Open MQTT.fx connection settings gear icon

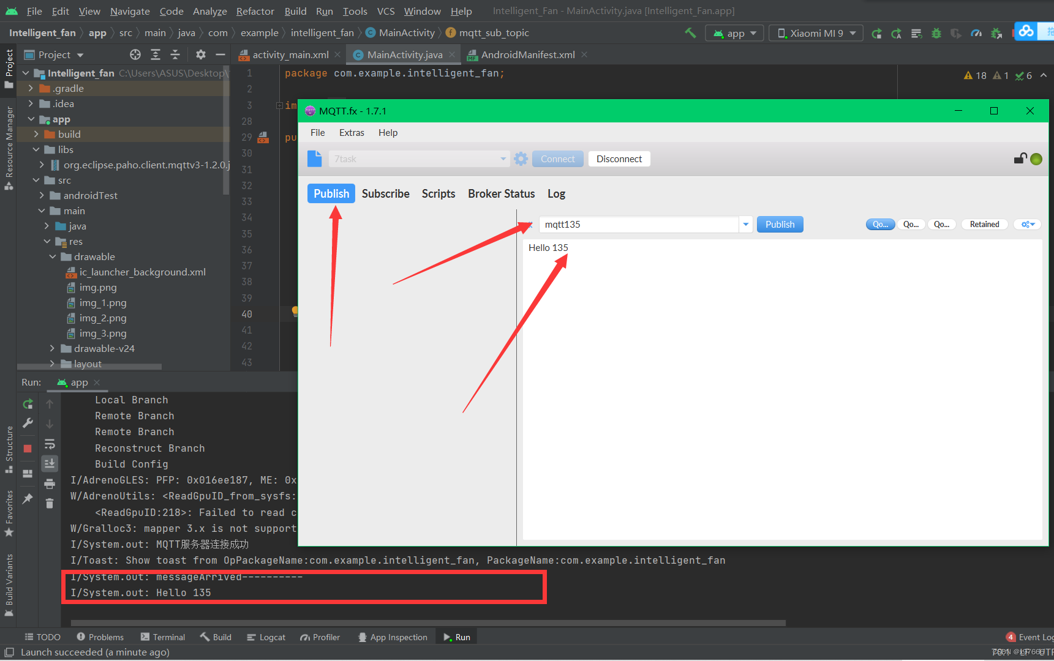click(521, 159)
